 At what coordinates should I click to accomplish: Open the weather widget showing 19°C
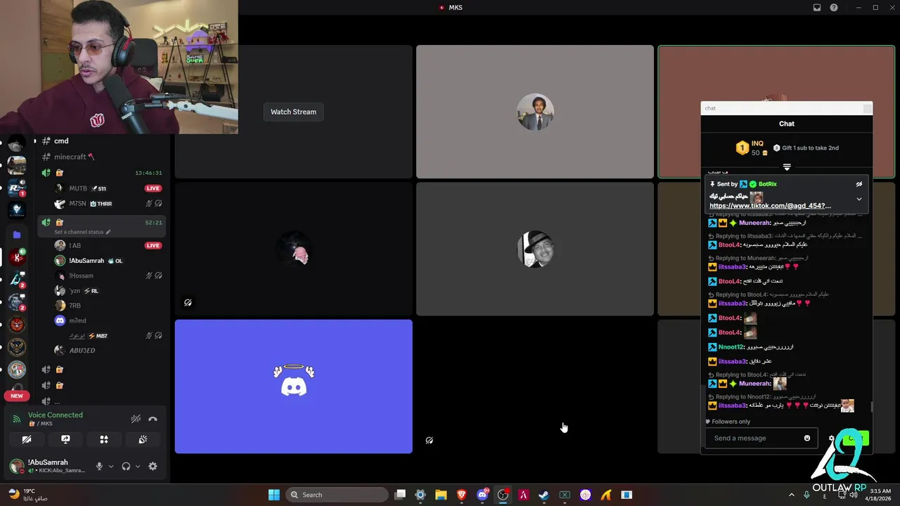pos(28,495)
